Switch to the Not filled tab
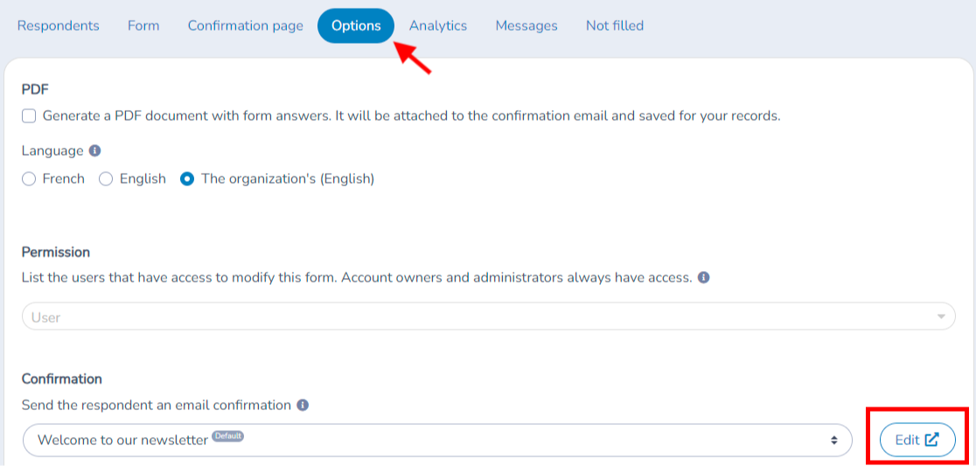This screenshot has width=976, height=466. 615,26
